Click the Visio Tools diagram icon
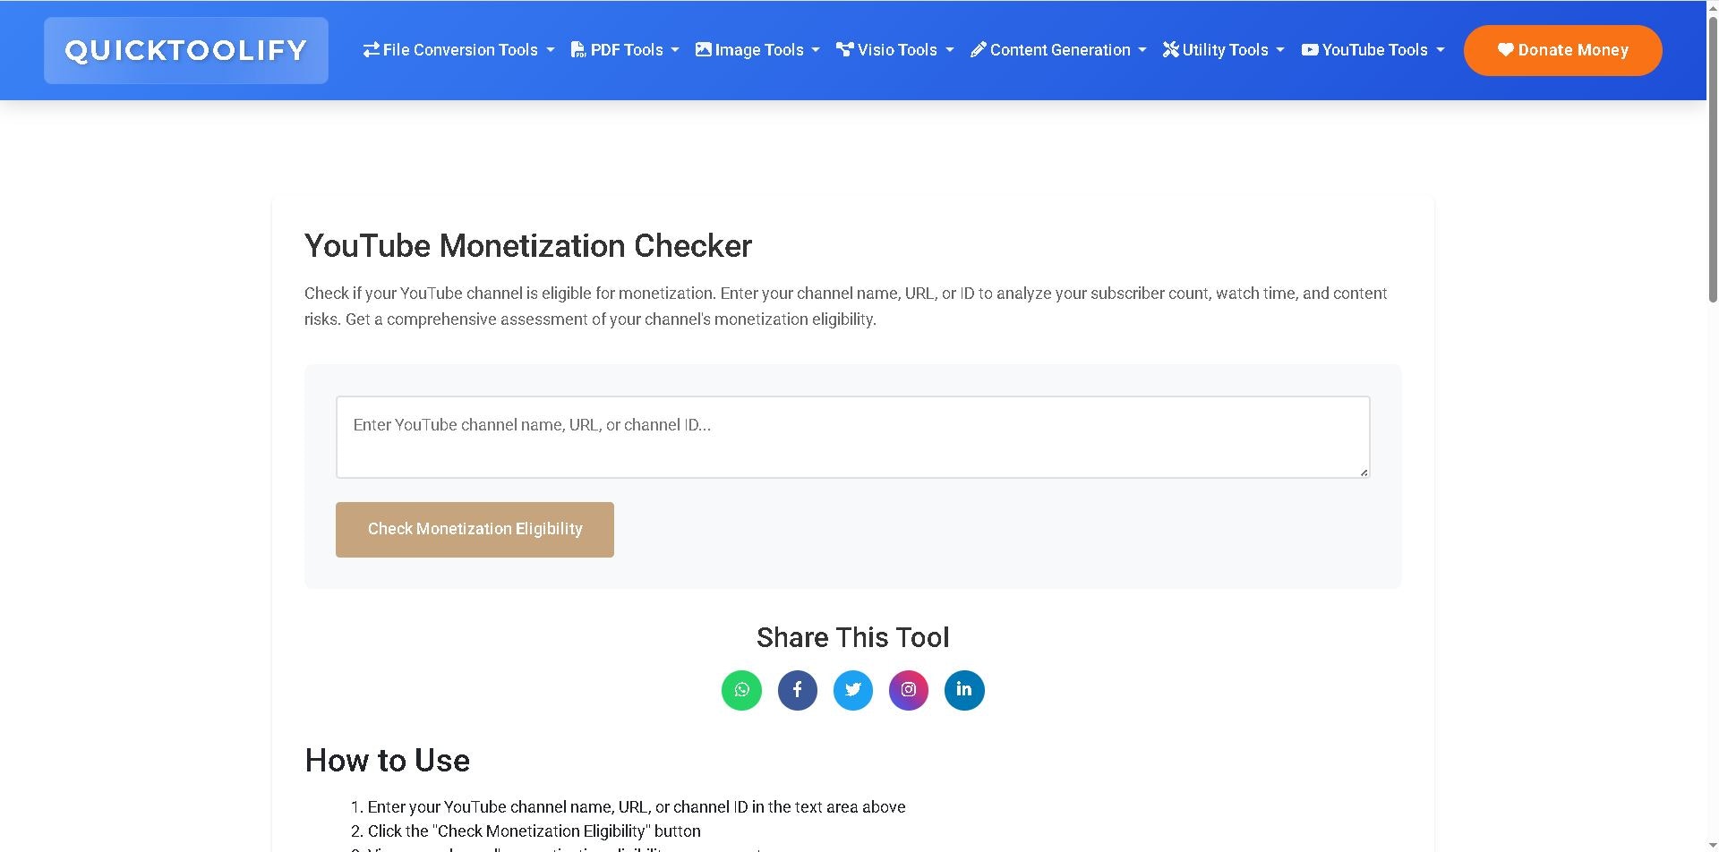The height and width of the screenshot is (852, 1719). (x=844, y=50)
